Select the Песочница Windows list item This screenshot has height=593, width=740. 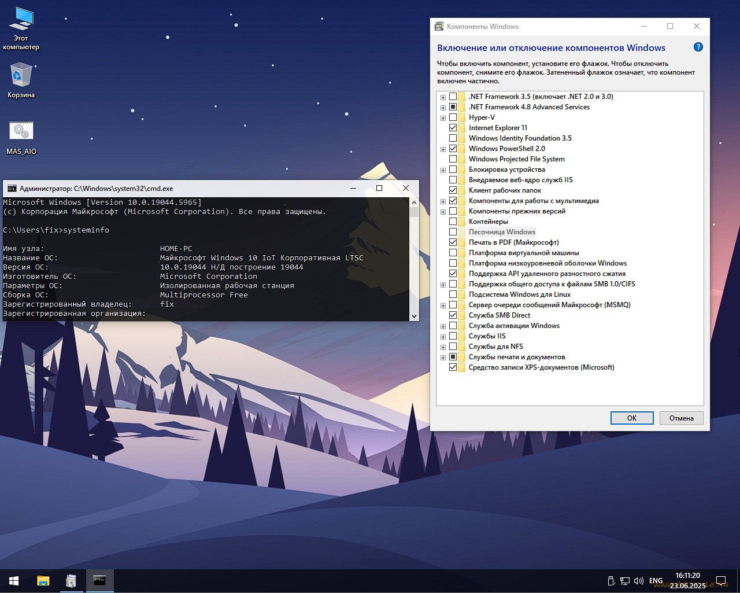coord(502,232)
